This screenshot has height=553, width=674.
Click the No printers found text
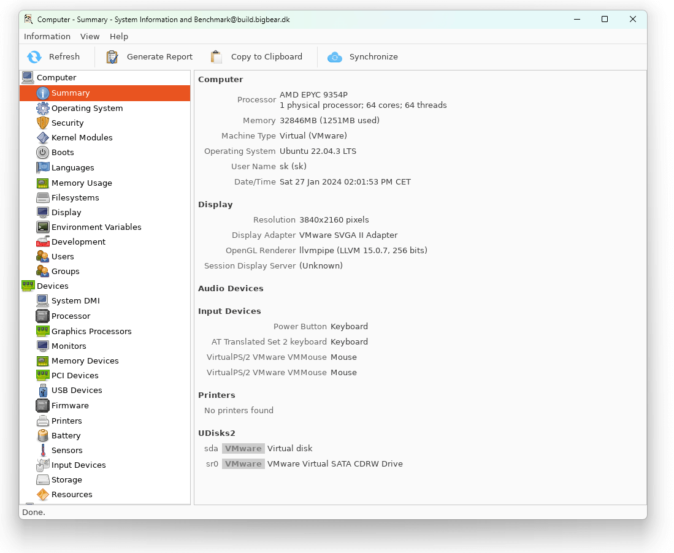pyautogui.click(x=239, y=410)
